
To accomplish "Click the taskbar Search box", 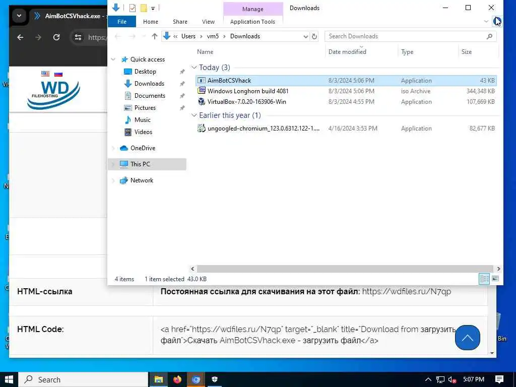I will click(x=83, y=379).
